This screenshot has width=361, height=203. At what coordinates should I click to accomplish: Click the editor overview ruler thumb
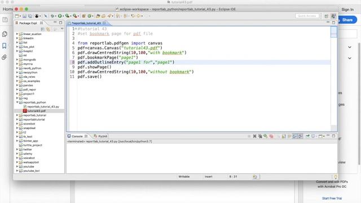333,32
